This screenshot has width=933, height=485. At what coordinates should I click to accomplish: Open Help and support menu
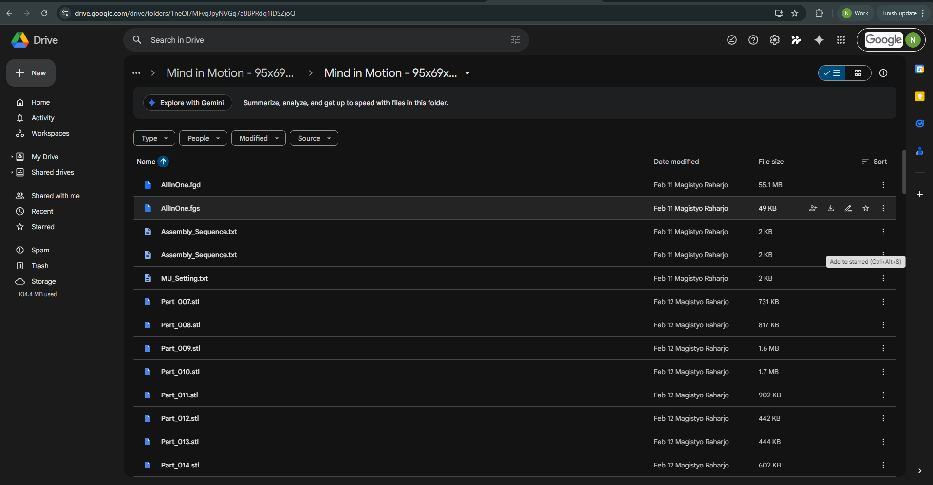753,40
